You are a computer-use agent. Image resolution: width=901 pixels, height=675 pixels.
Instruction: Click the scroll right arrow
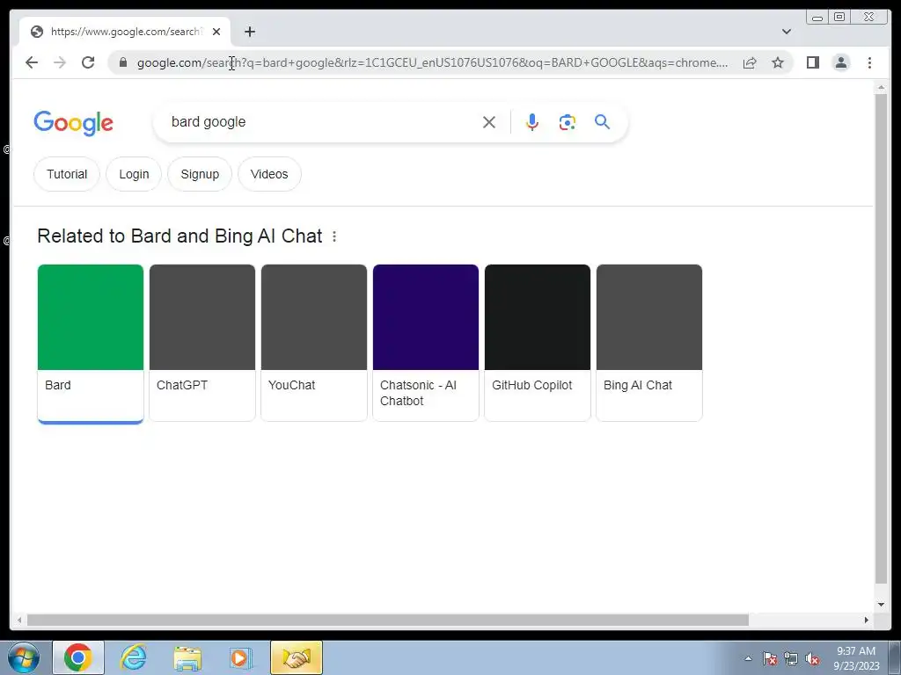click(x=867, y=620)
